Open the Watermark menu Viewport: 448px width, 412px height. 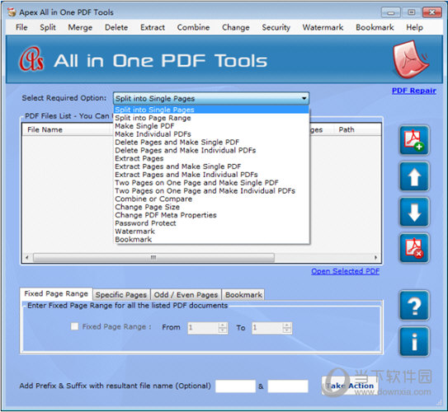click(323, 27)
